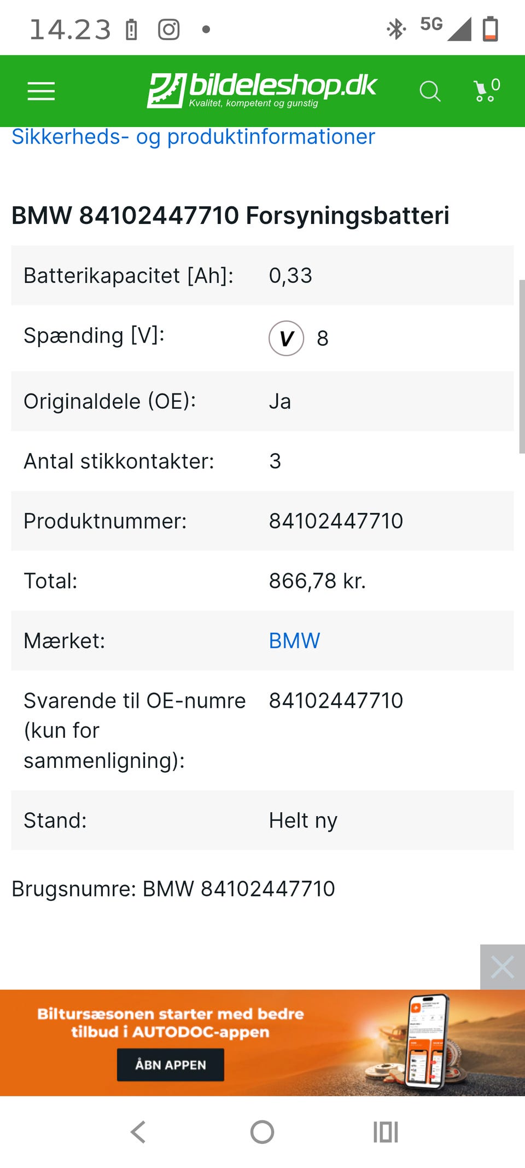Tap the Instagram notification status icon
Image resolution: width=525 pixels, height=1168 pixels.
click(x=168, y=30)
